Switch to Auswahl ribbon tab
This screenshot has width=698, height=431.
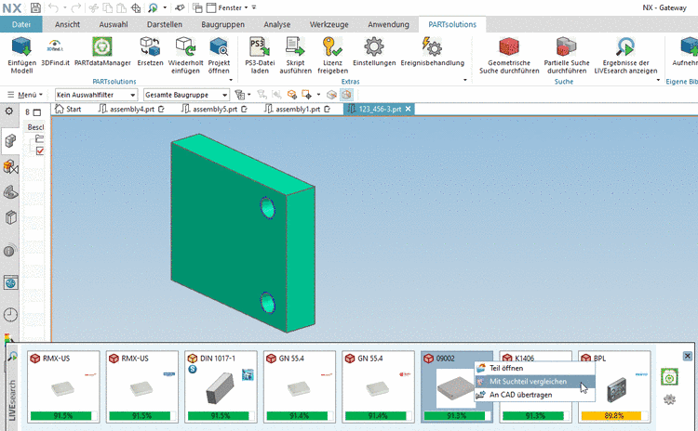click(x=114, y=24)
